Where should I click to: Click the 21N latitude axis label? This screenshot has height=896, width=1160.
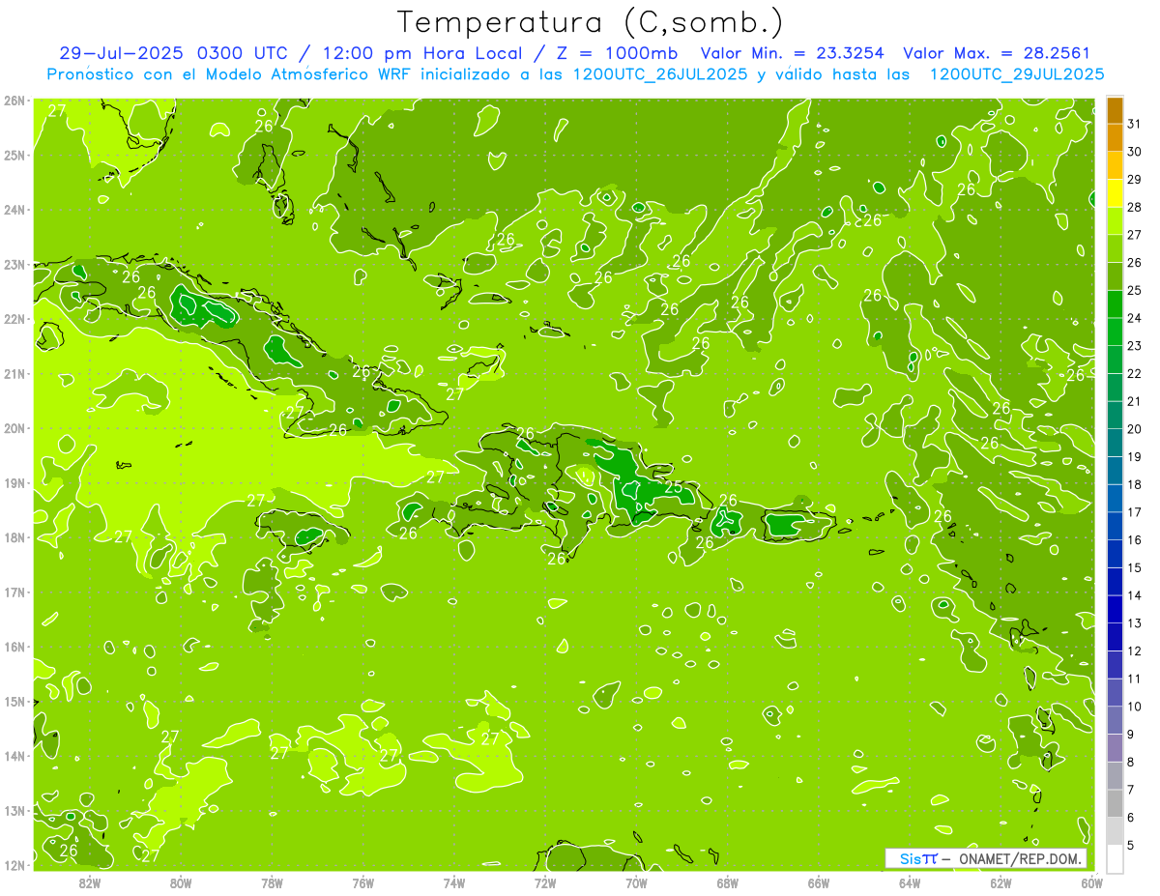14,374
